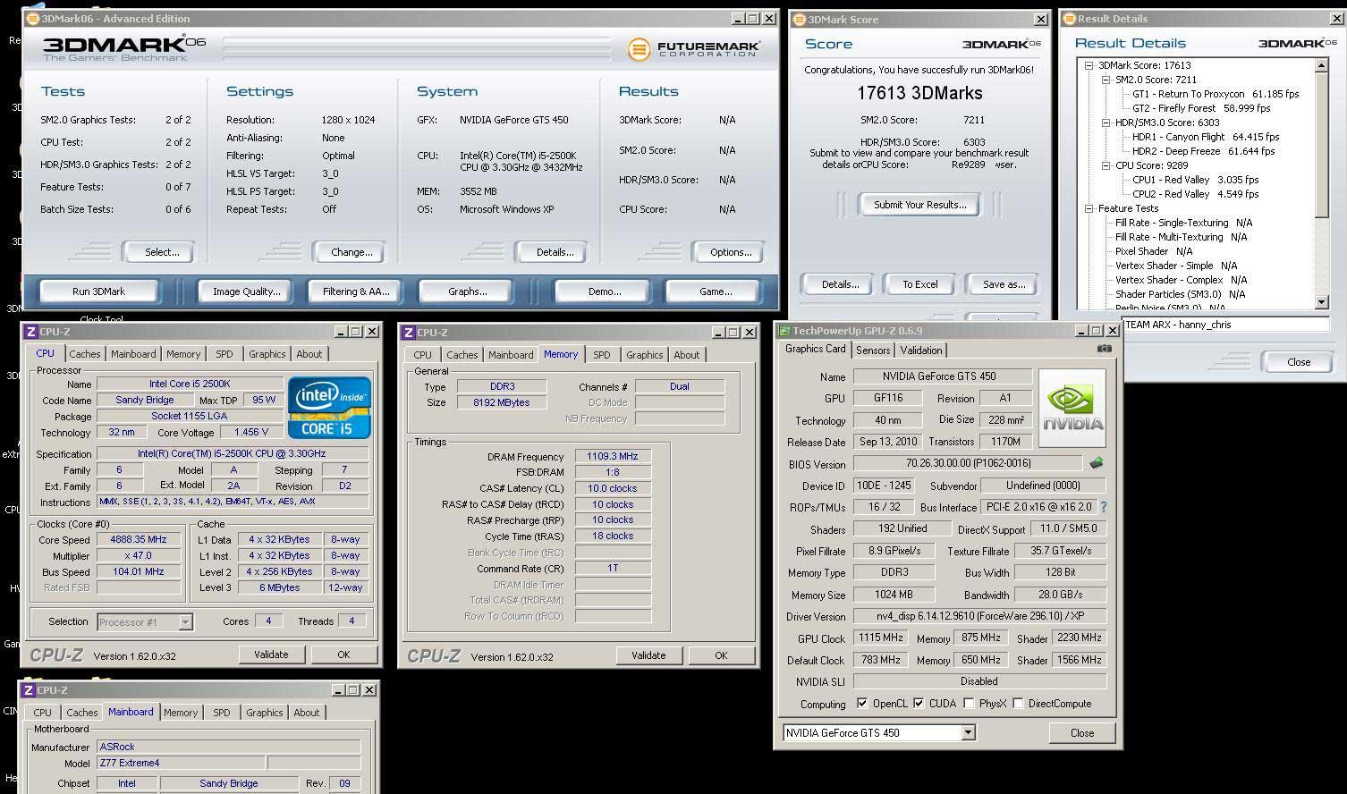
Task: Click the Game... button
Action: (x=716, y=291)
